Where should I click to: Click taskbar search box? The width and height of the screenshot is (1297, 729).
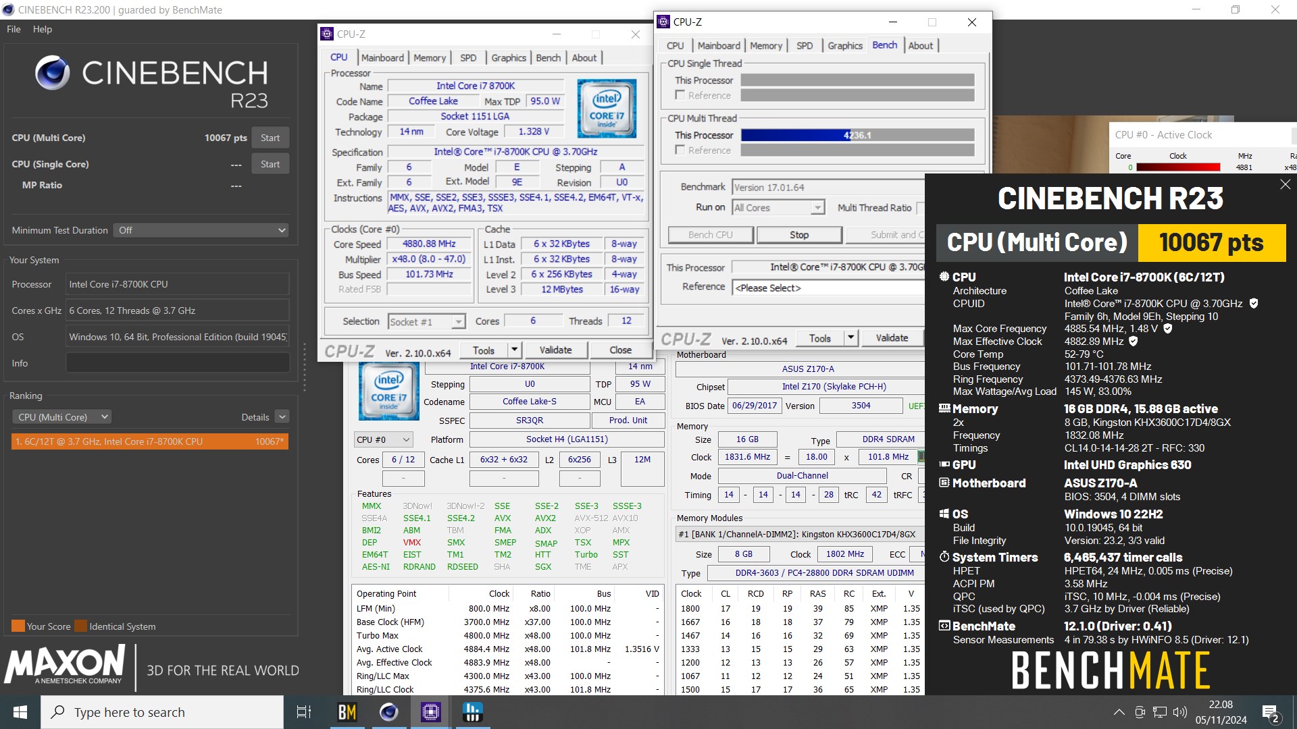click(x=162, y=712)
